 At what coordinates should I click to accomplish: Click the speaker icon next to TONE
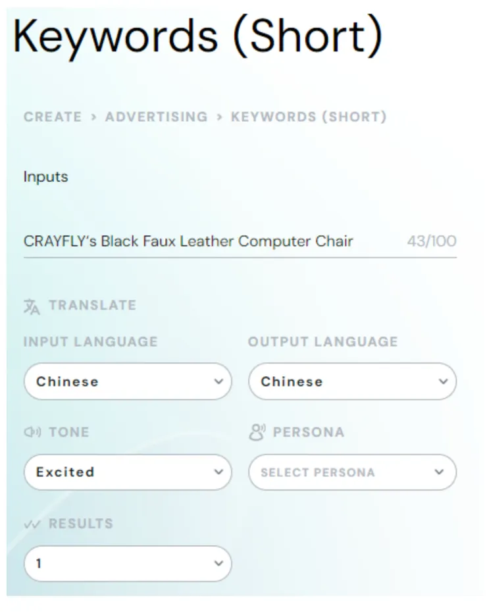pos(31,432)
